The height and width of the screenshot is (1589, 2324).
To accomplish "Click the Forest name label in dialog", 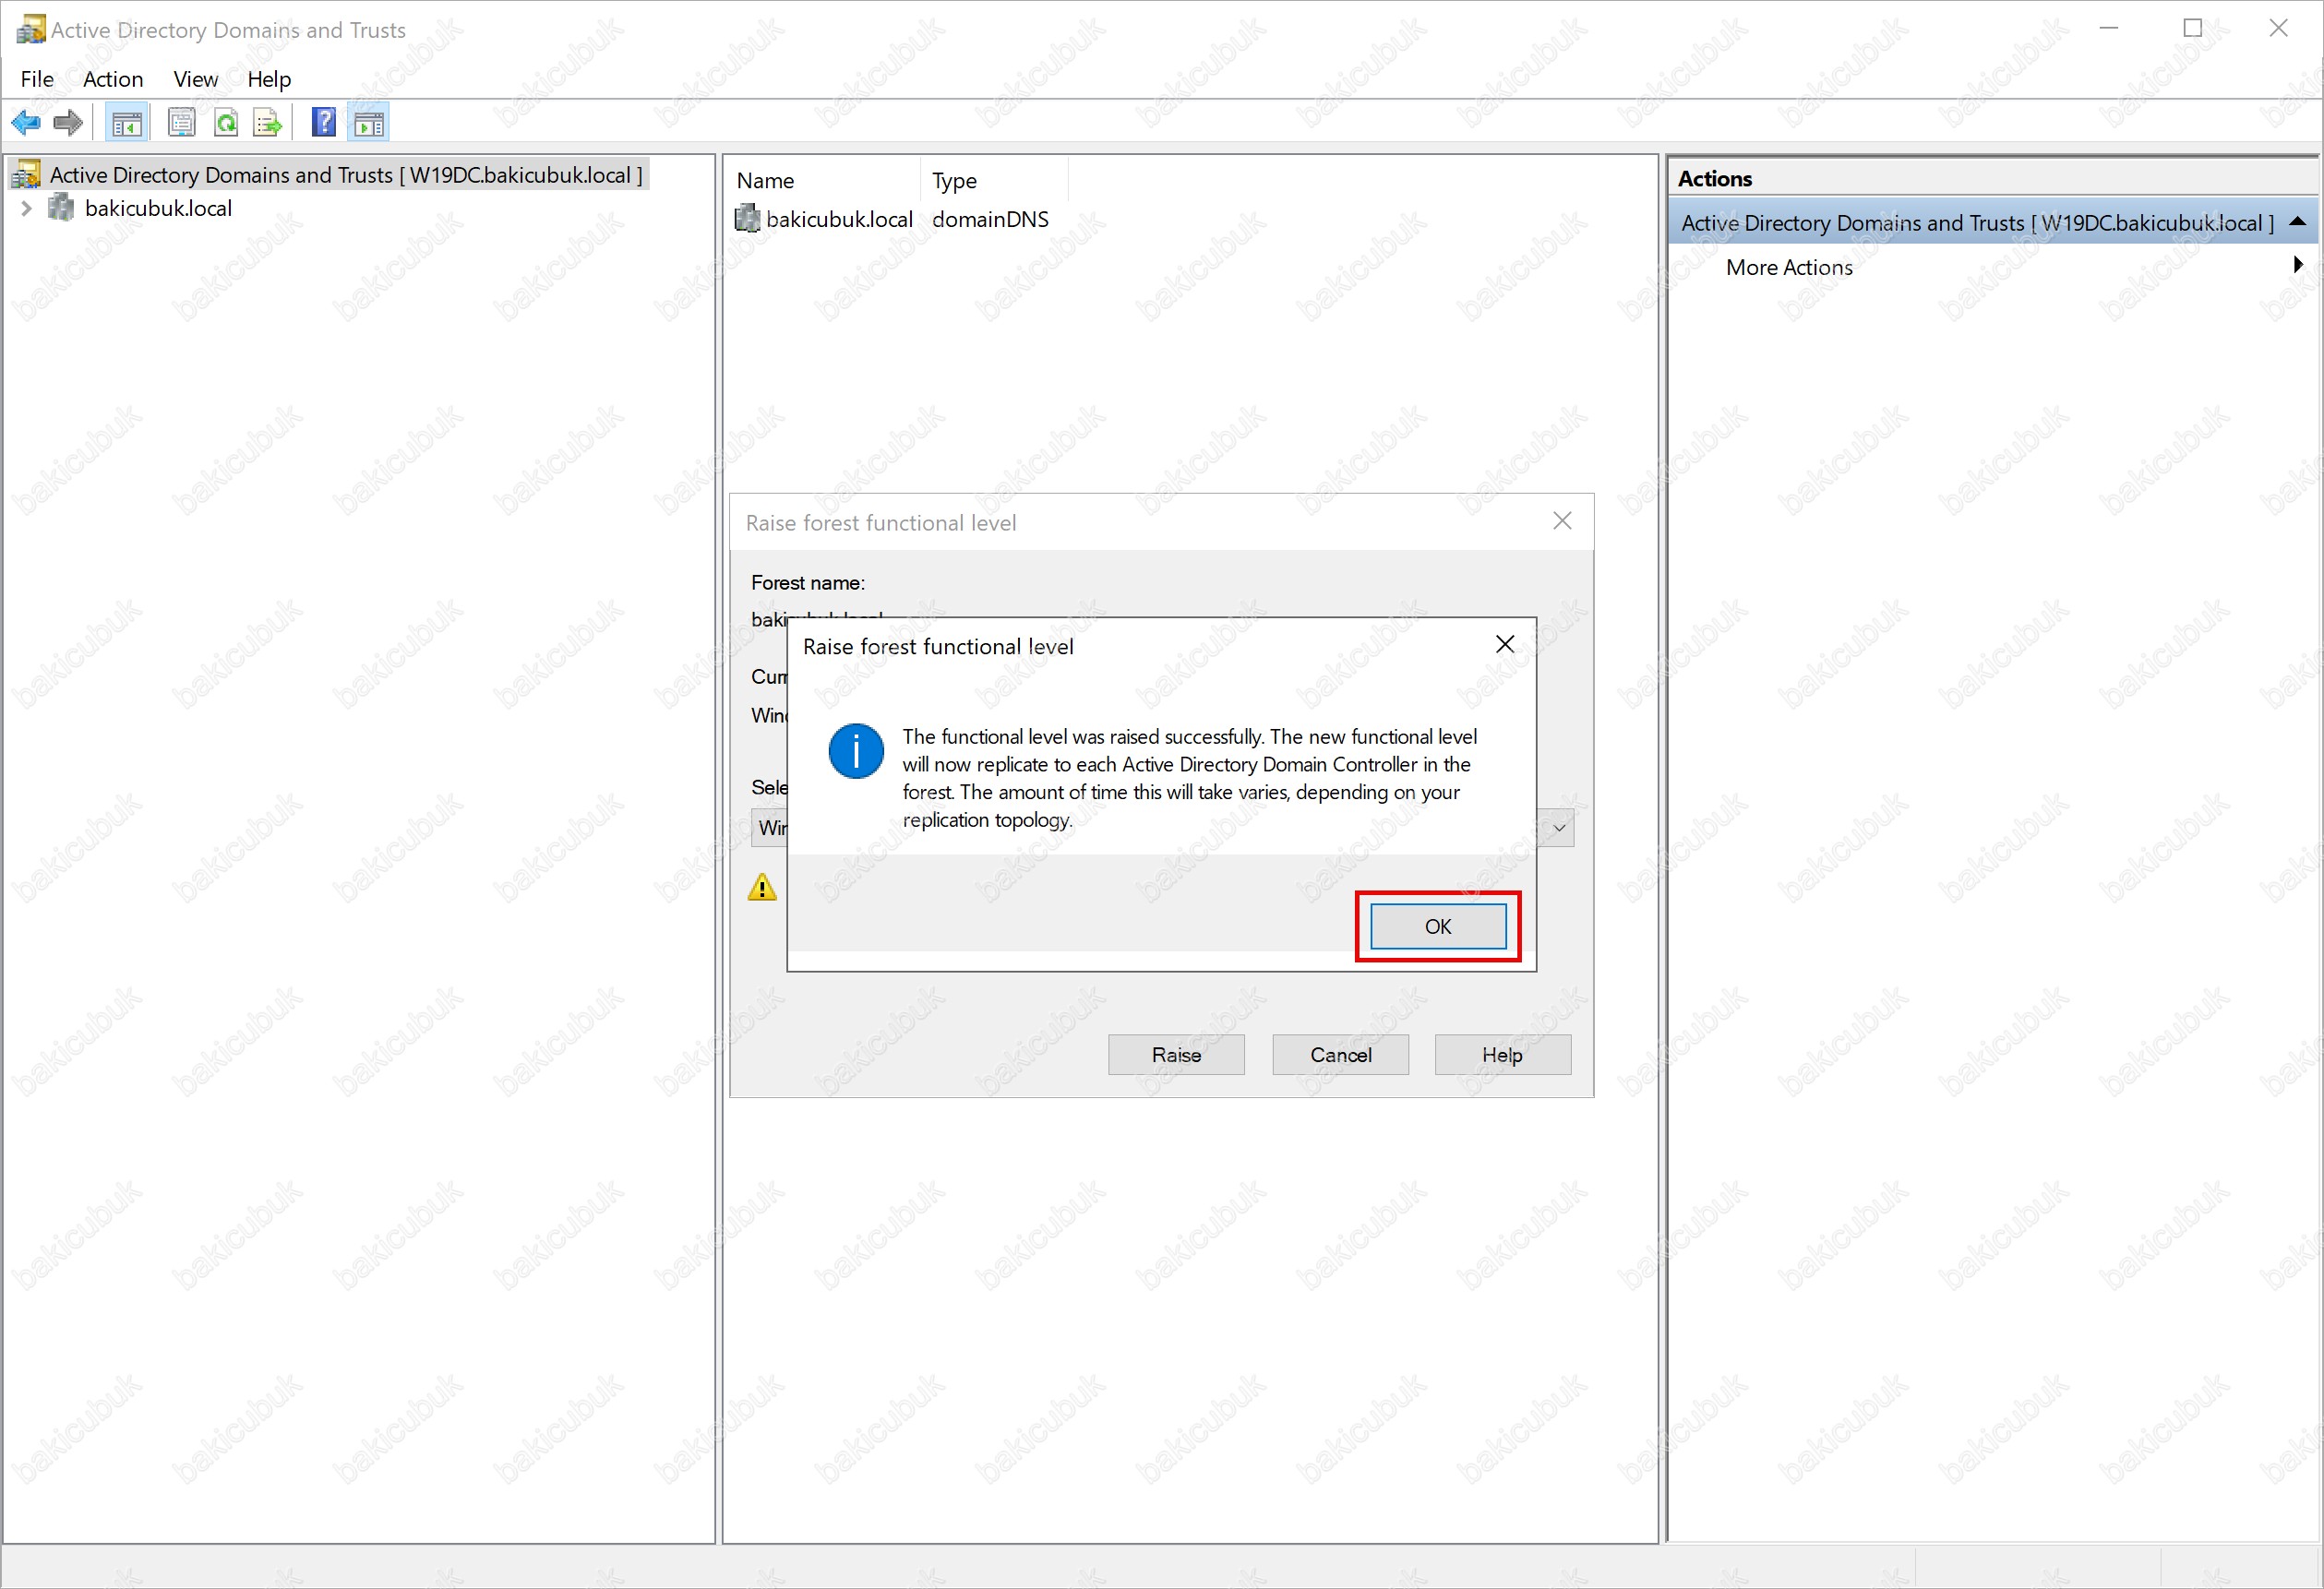I will pos(808,582).
